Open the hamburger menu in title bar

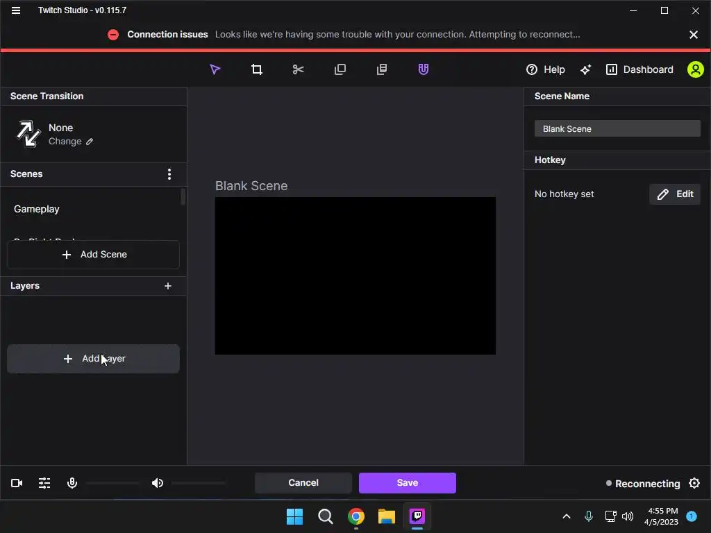pyautogui.click(x=16, y=10)
